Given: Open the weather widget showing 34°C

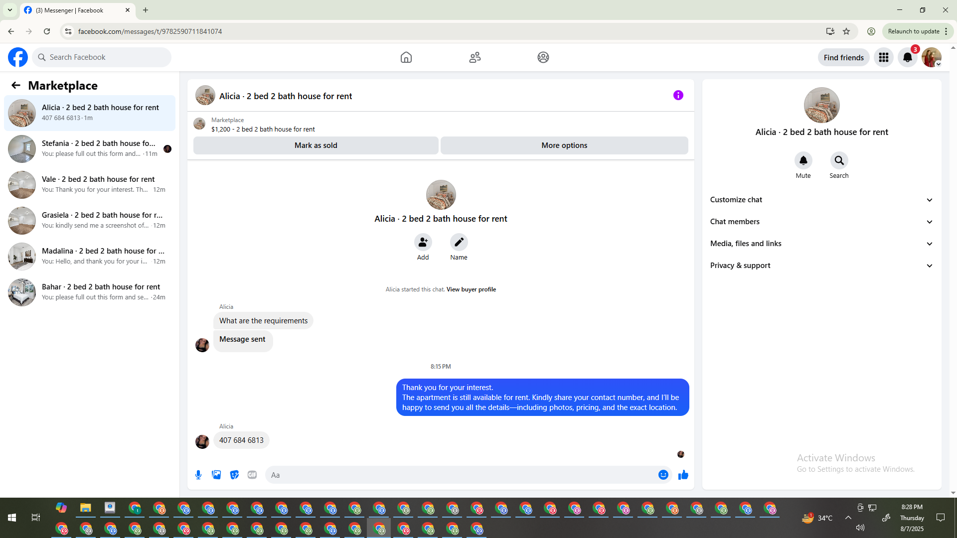Looking at the screenshot, I should 817,518.
